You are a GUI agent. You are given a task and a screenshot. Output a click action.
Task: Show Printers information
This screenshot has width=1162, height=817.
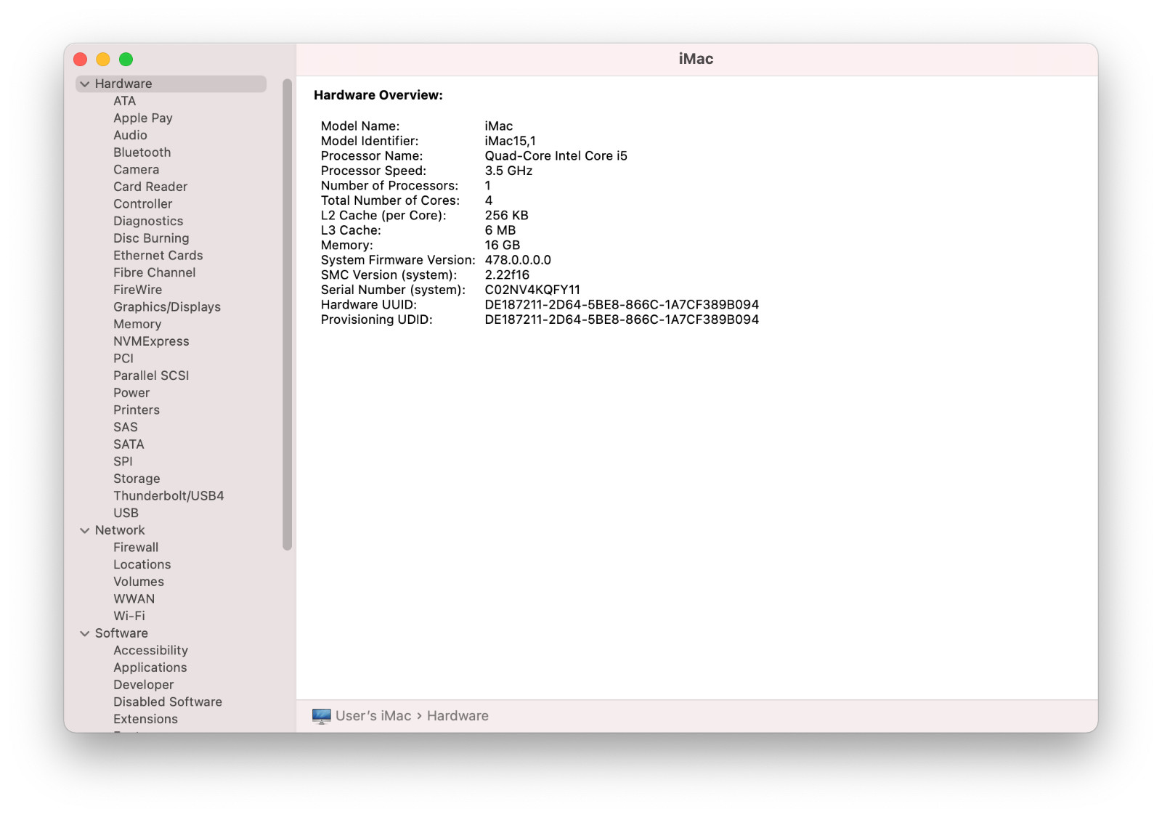pos(137,410)
